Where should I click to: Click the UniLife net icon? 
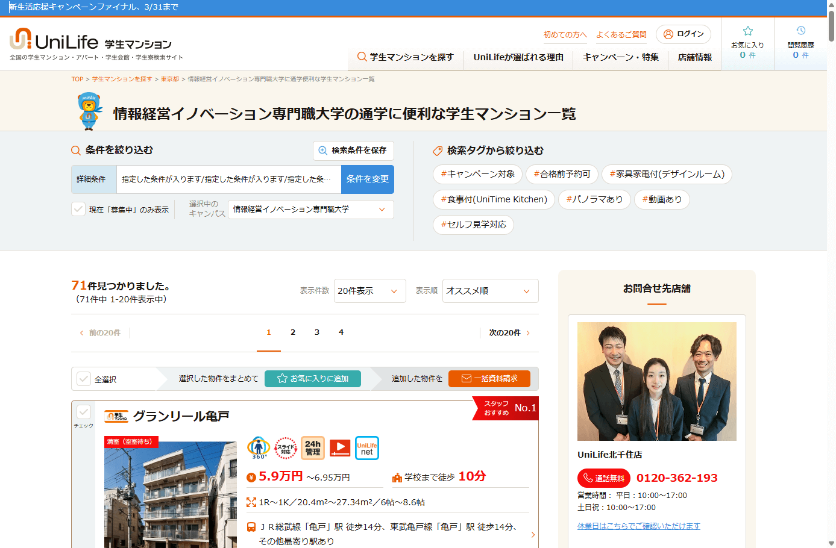pos(366,448)
